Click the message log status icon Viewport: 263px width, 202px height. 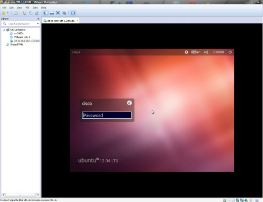[x=257, y=200]
